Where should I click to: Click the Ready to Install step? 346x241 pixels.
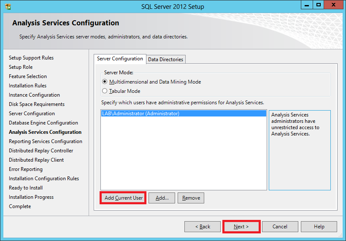click(26, 188)
